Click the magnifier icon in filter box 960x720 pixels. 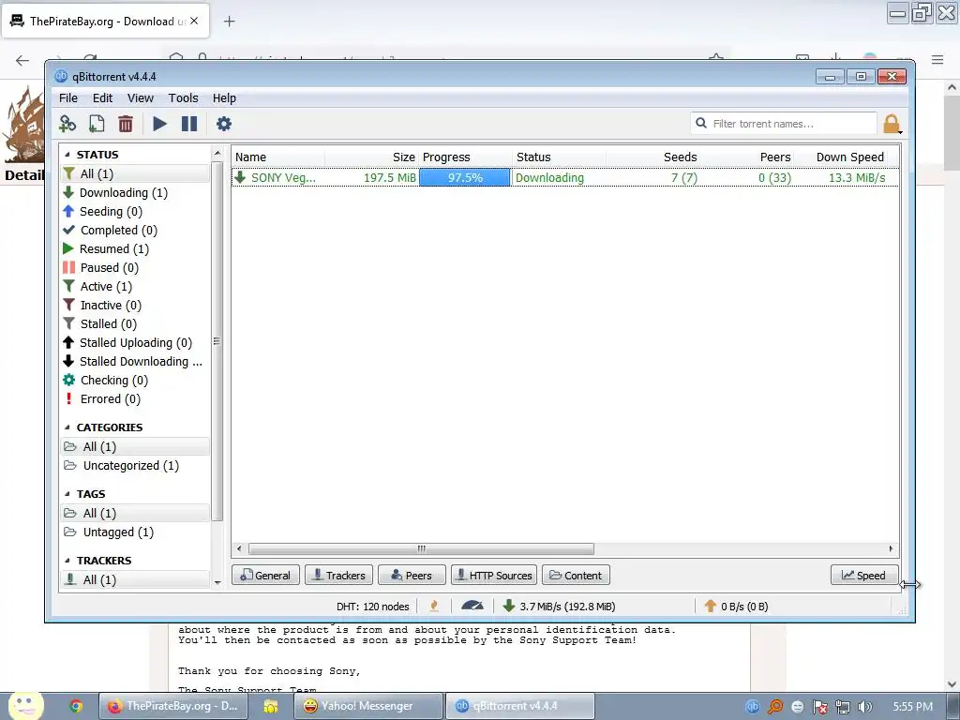coord(701,123)
